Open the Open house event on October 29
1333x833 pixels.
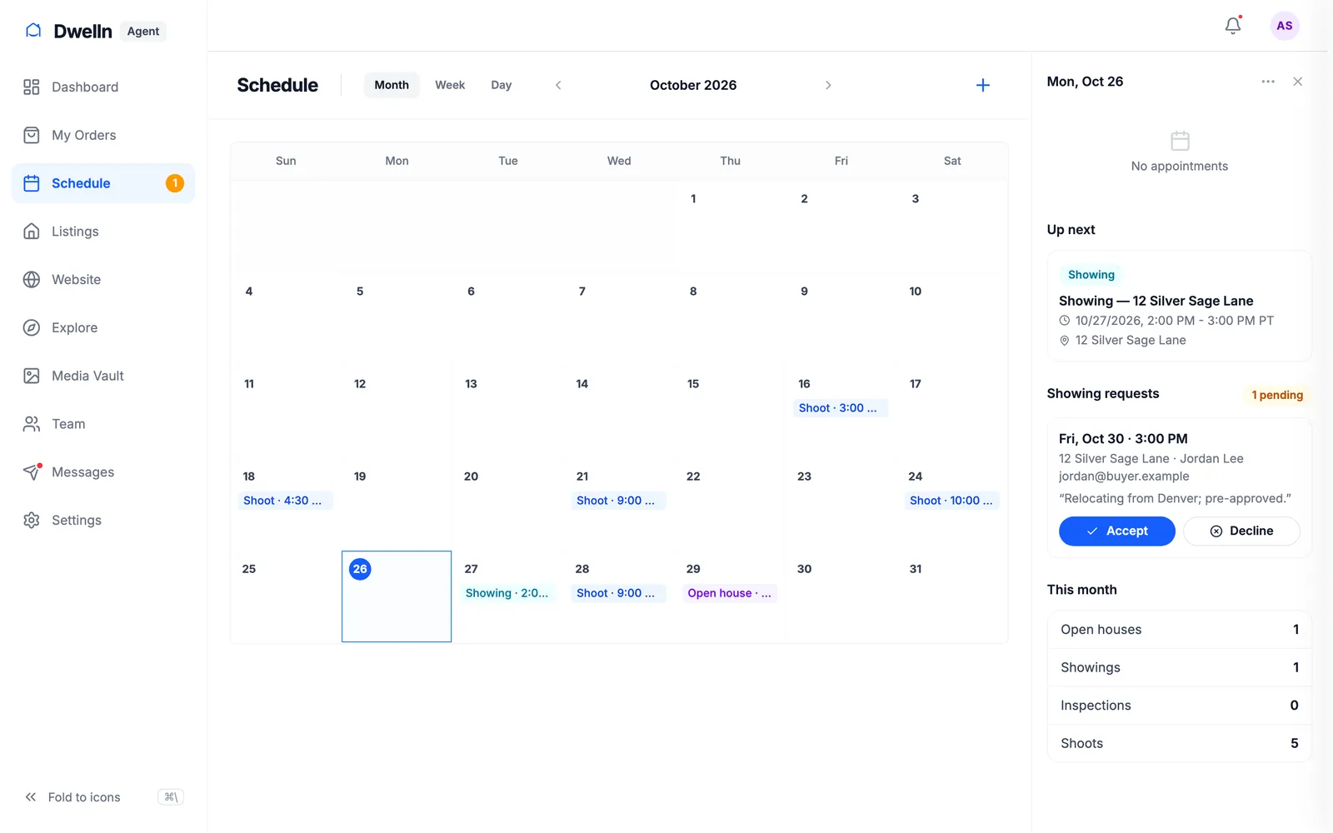[729, 593]
